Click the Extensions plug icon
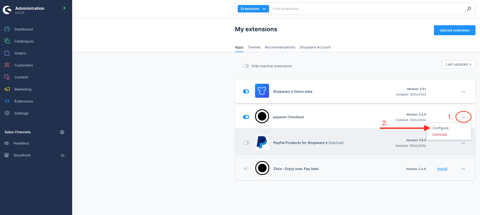The image size is (480, 215). tap(7, 101)
